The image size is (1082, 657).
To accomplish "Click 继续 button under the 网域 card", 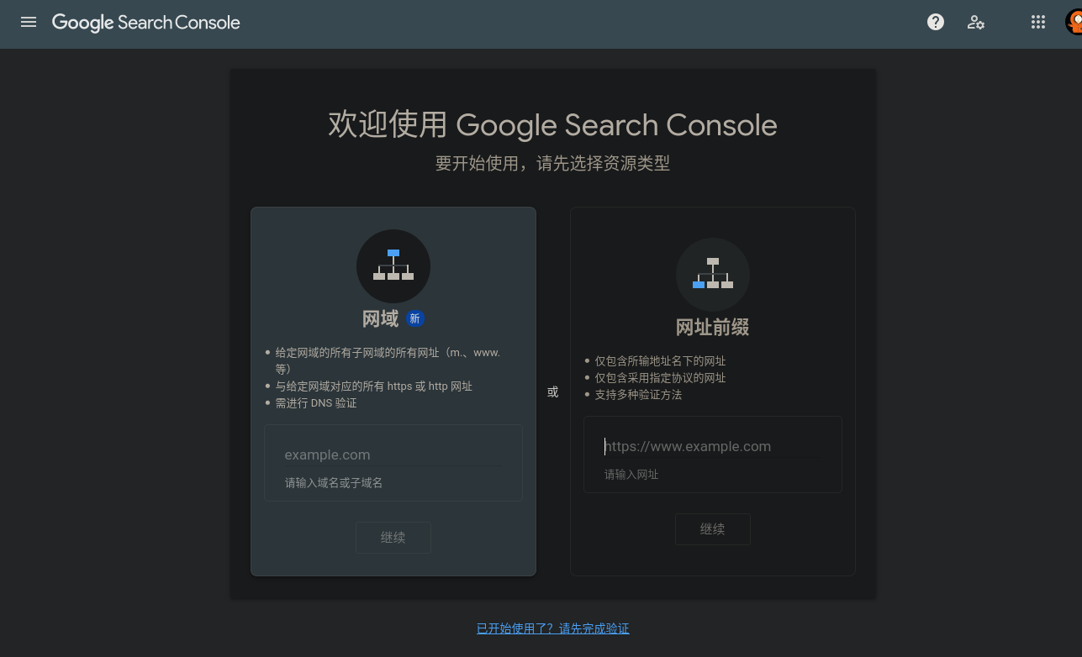I will (393, 538).
